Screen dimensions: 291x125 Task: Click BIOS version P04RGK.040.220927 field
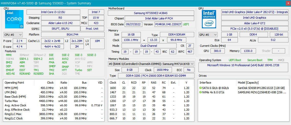pyautogui.click(x=168, y=24)
